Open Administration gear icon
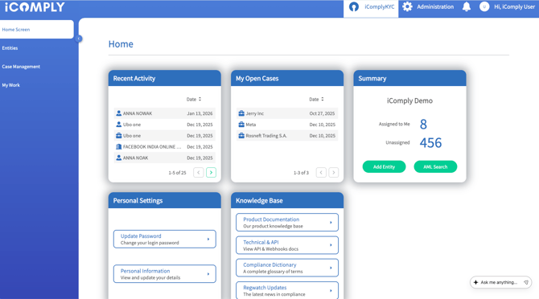The image size is (539, 299). 407,6
